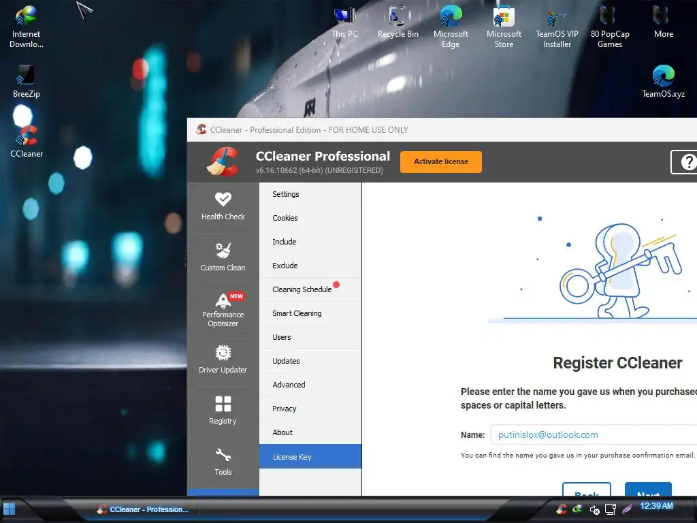Open TeamOS.xyz desktop shortcut

663,82
